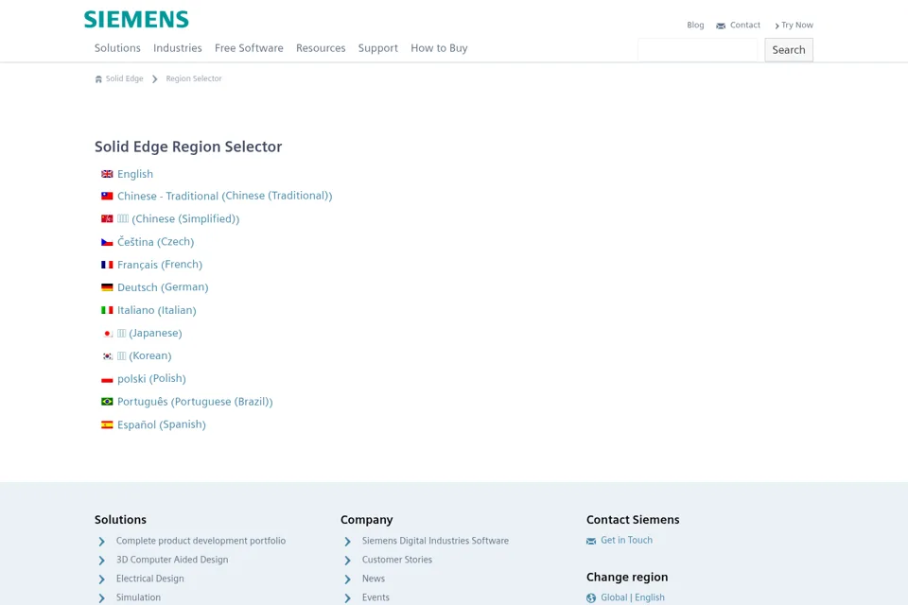This screenshot has width=908, height=605.
Task: Click the envelope icon next to Contact
Action: [721, 26]
